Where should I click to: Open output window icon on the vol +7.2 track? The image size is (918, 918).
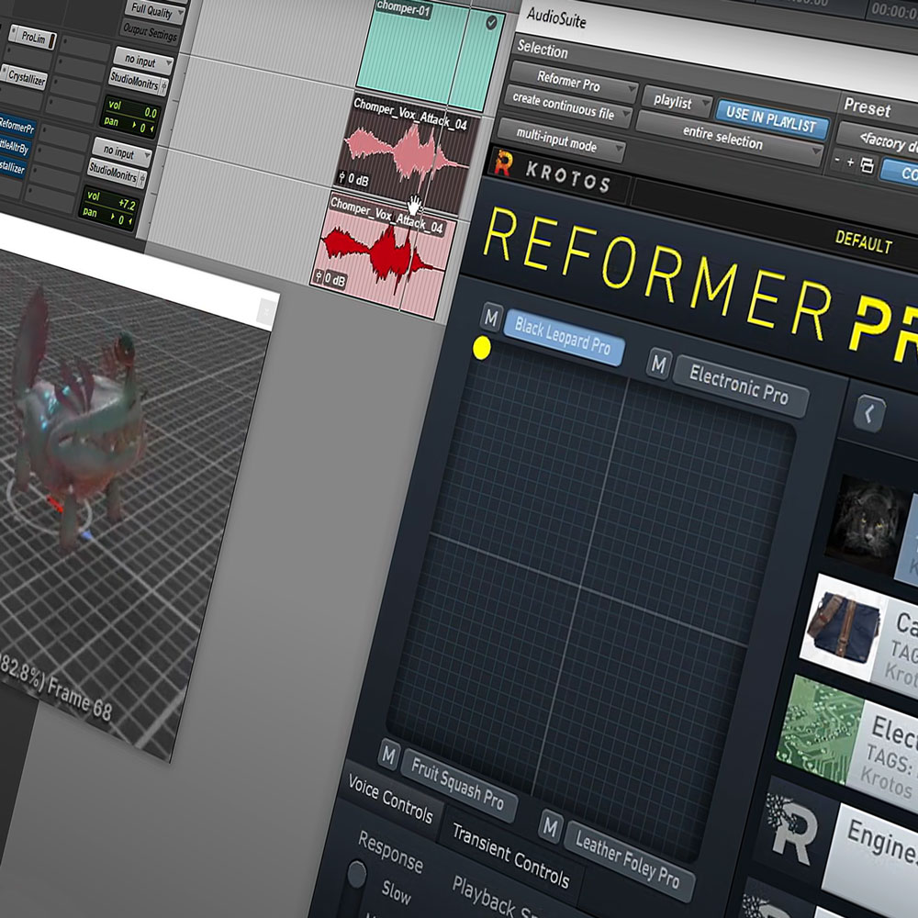(x=142, y=179)
